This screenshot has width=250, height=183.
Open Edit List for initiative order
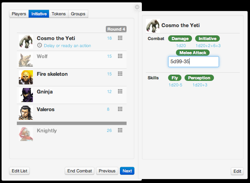click(x=20, y=171)
